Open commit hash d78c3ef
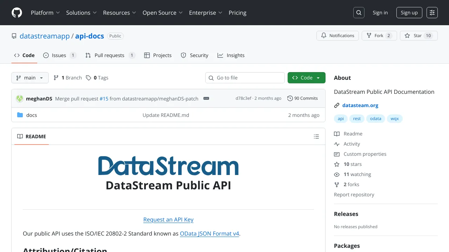The width and height of the screenshot is (449, 252). 243,98
